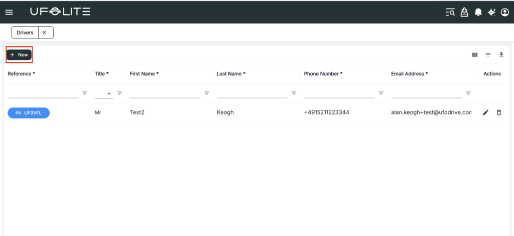Click the New driver button
The width and height of the screenshot is (514, 236).
click(x=19, y=55)
